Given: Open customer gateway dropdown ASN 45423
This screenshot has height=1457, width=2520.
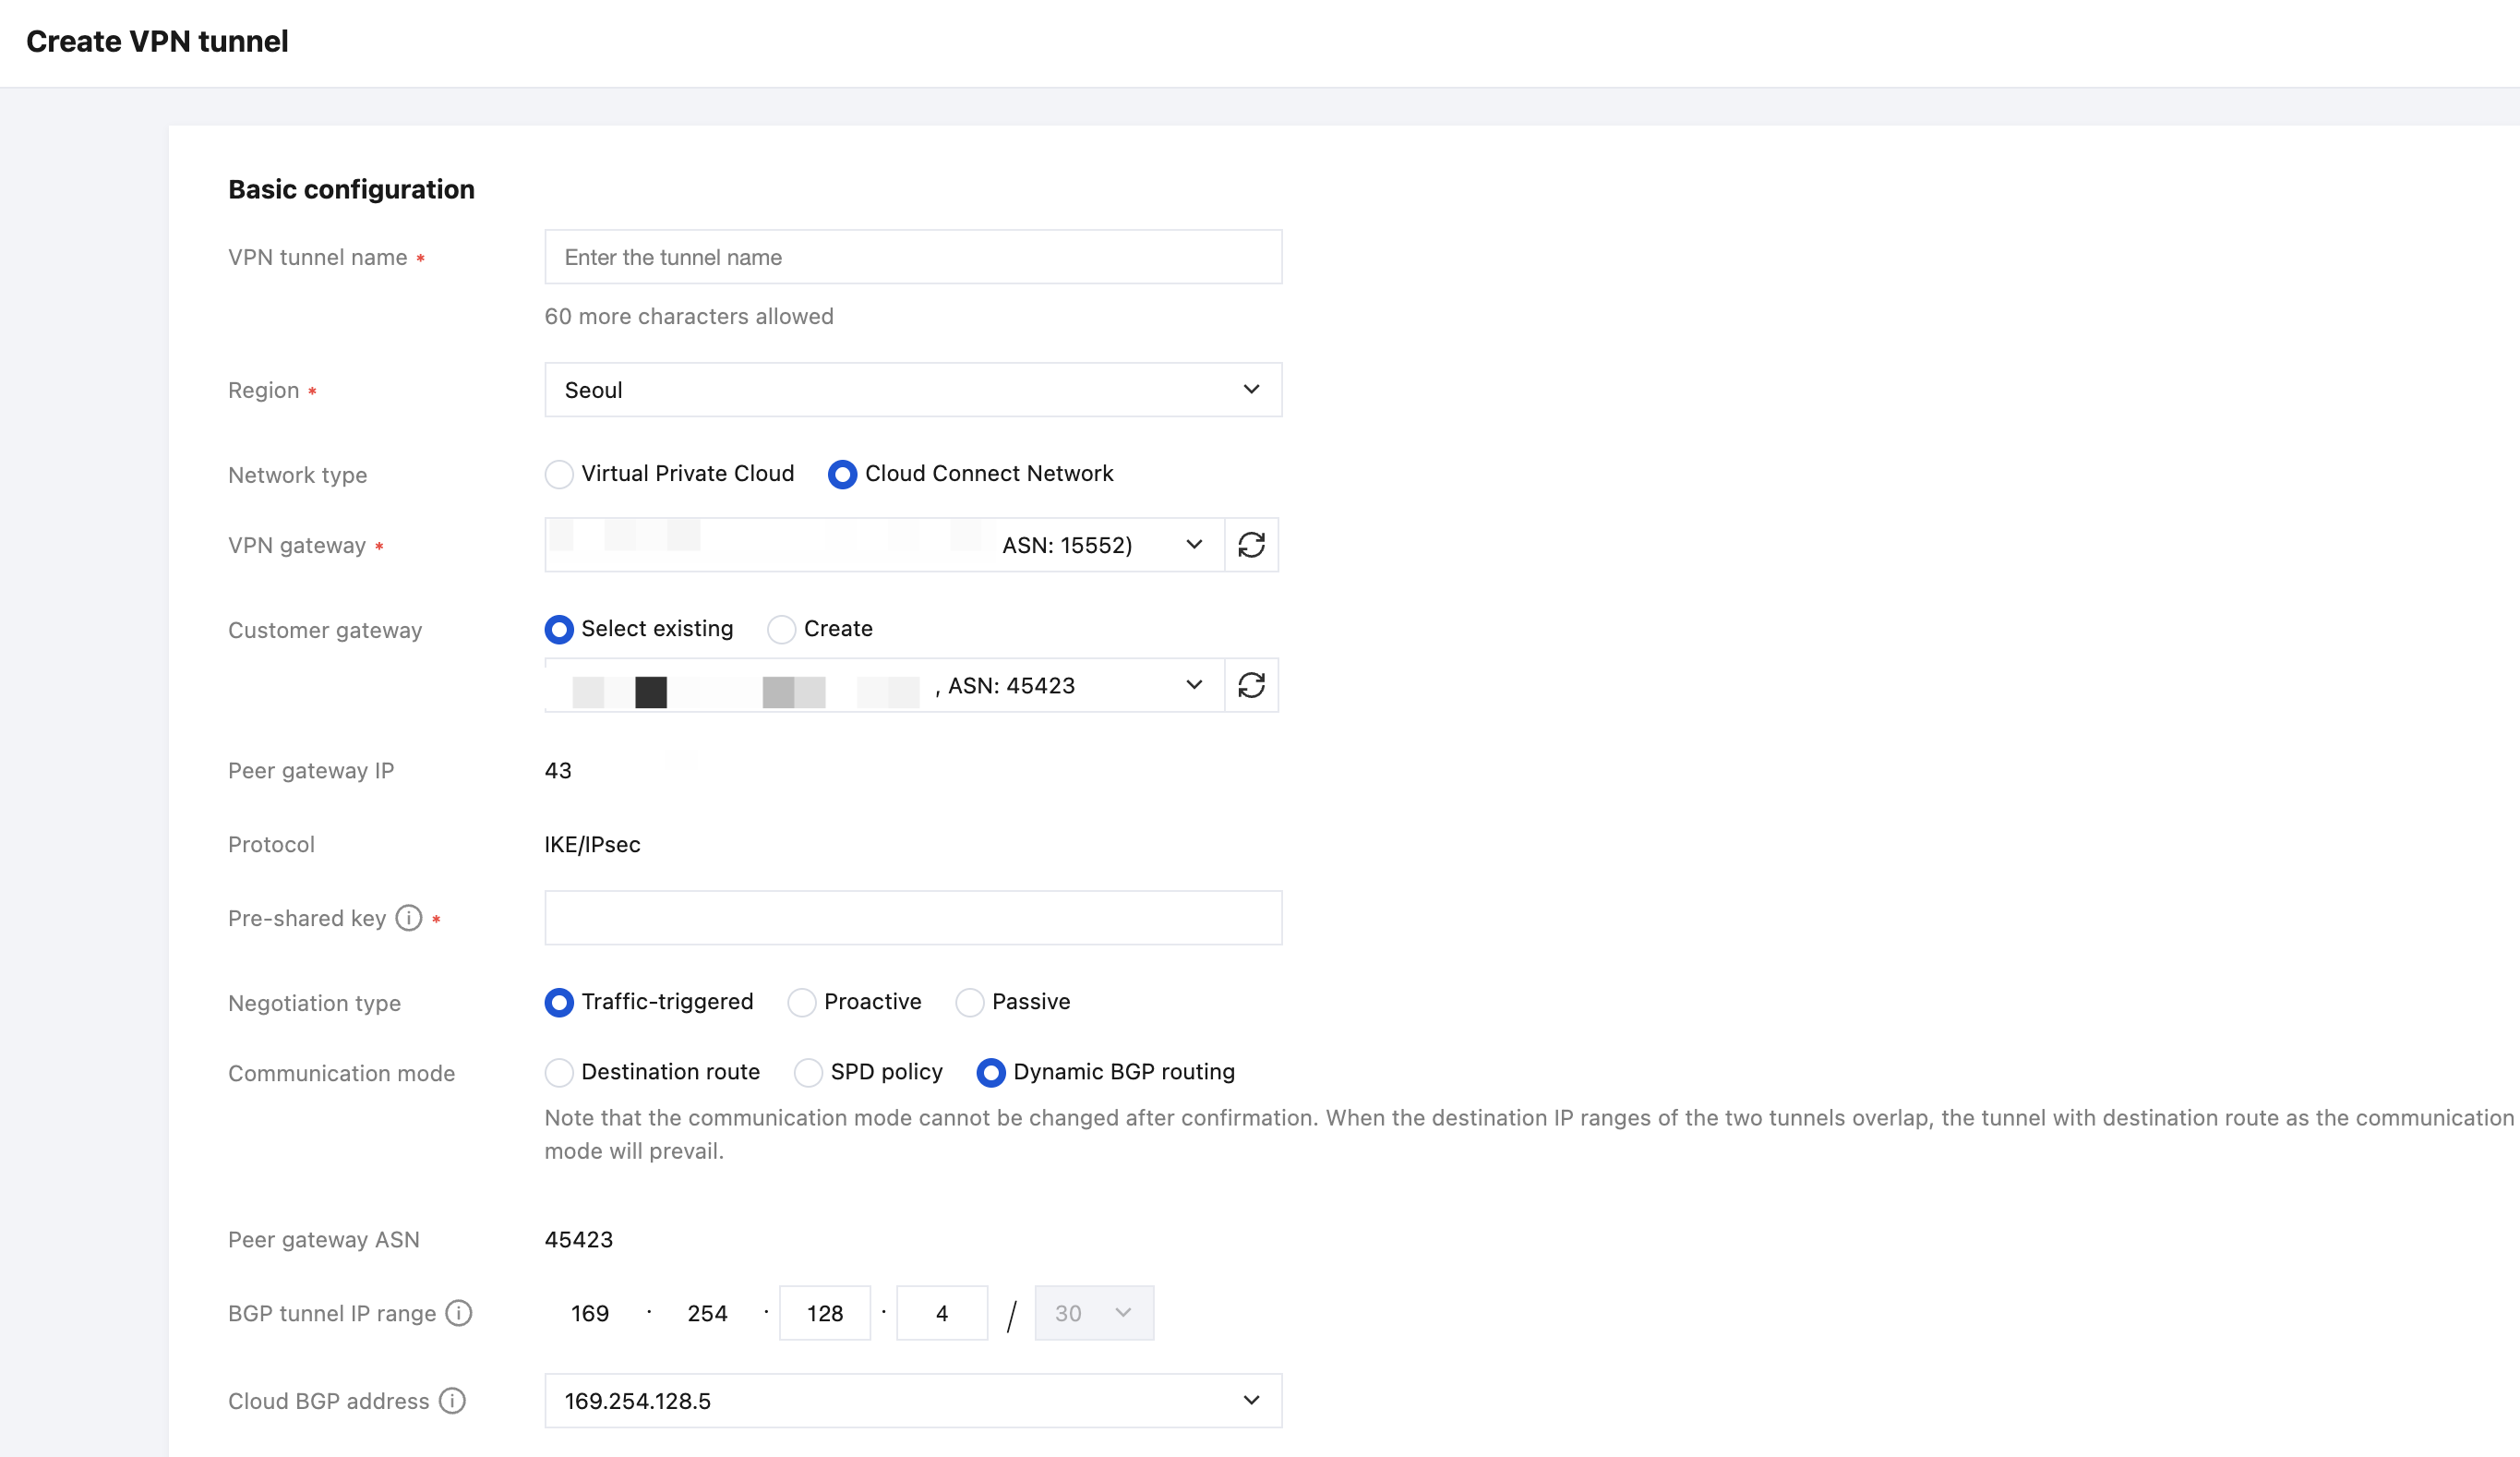Looking at the screenshot, I should [x=885, y=685].
